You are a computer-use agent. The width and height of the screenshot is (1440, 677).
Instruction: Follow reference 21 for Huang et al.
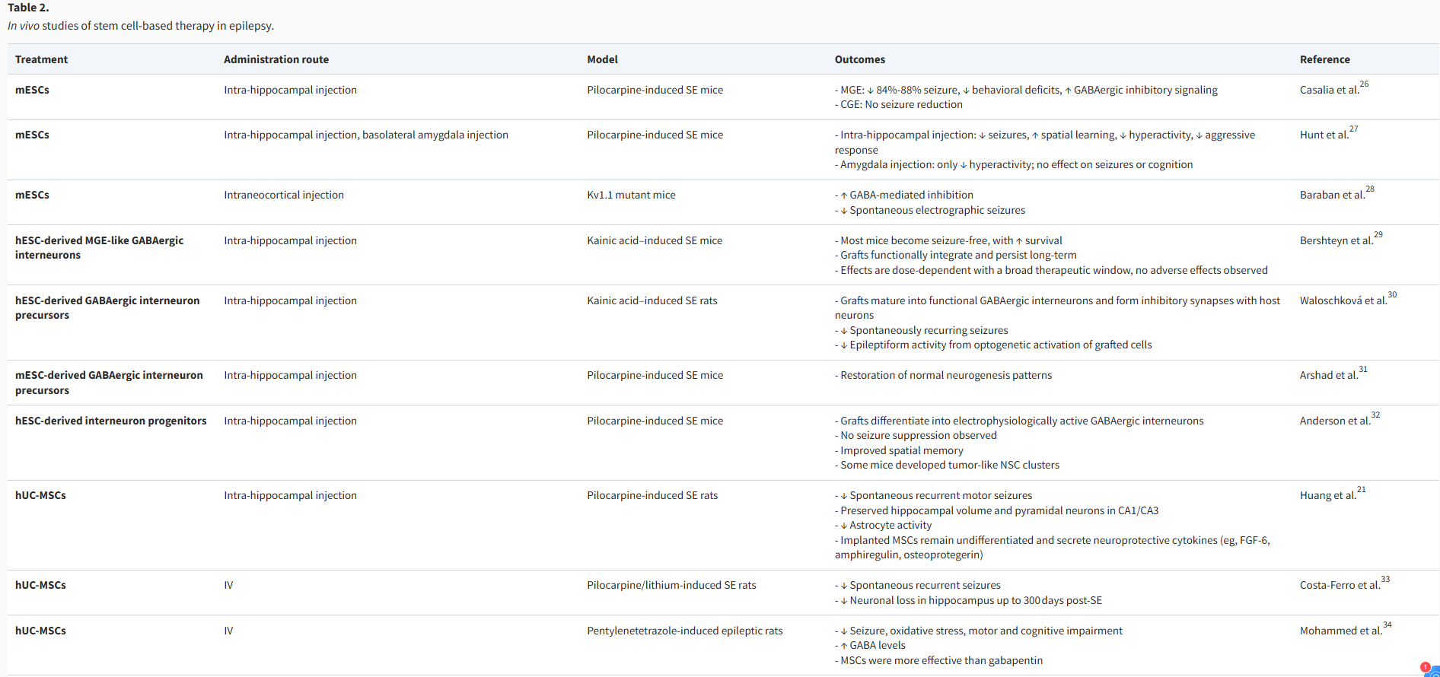point(1361,490)
